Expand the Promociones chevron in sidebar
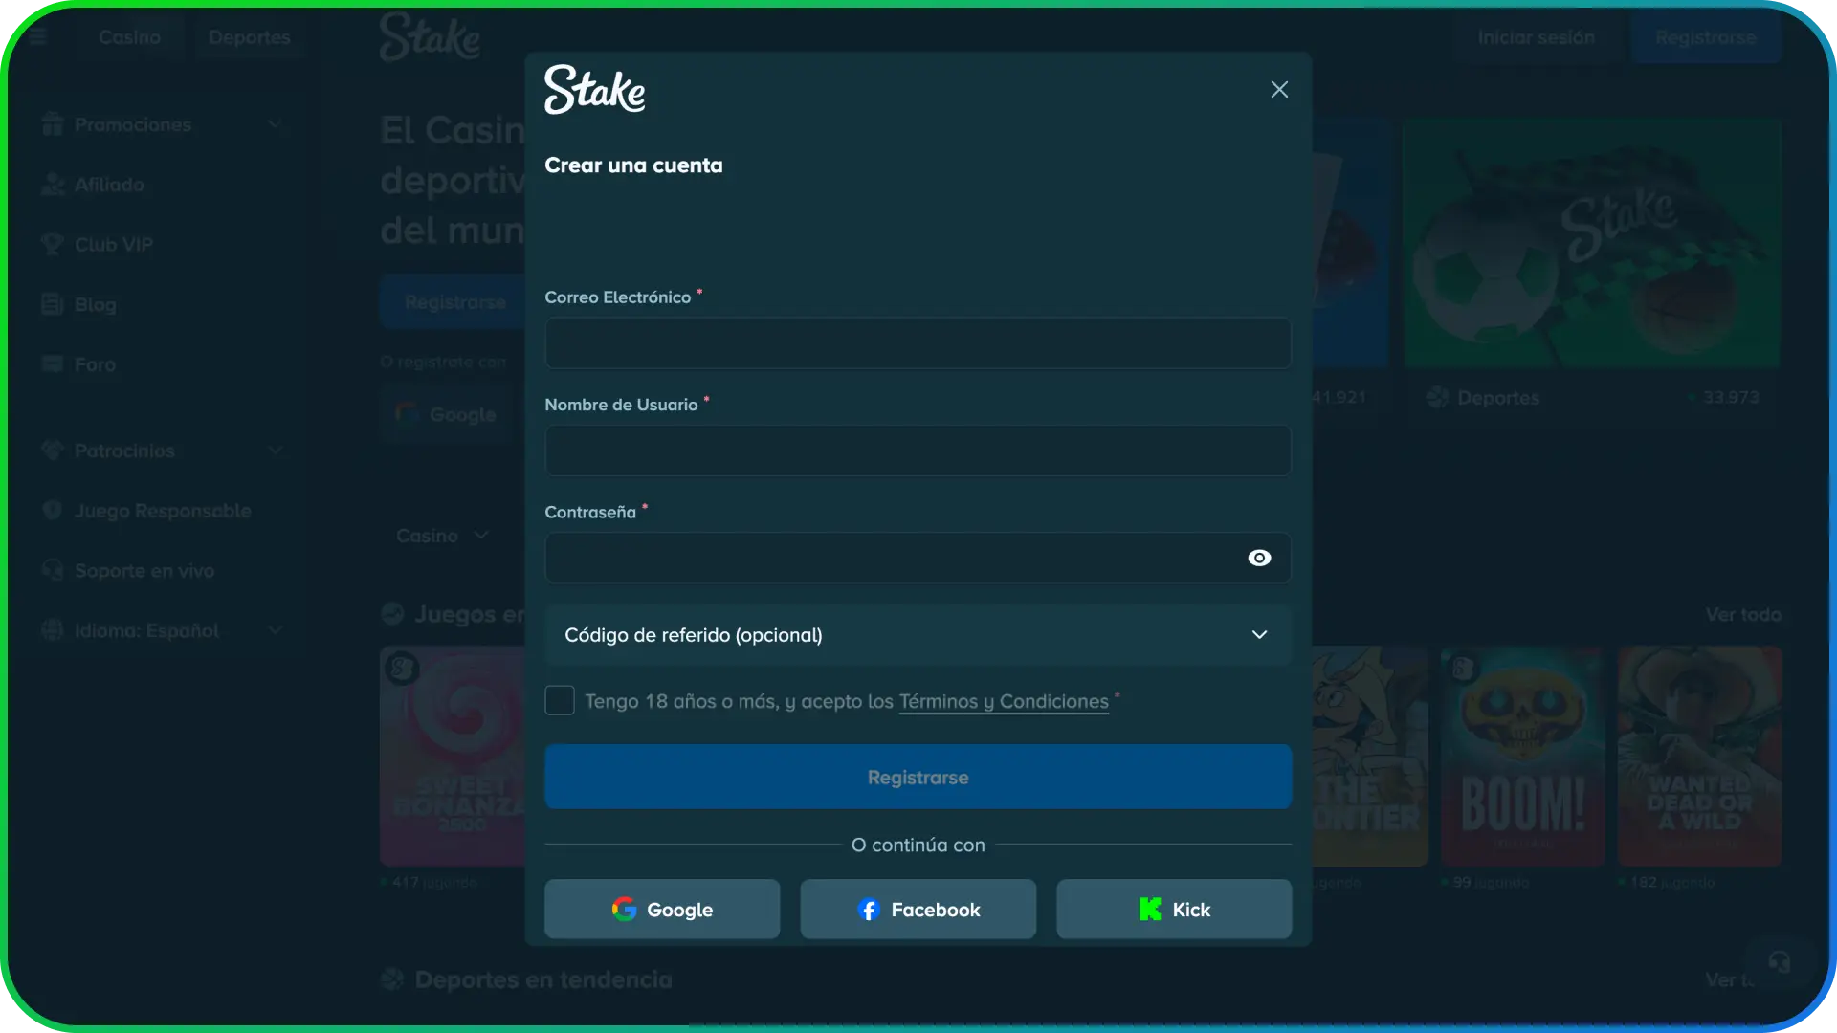Image resolution: width=1837 pixels, height=1033 pixels. 276,124
